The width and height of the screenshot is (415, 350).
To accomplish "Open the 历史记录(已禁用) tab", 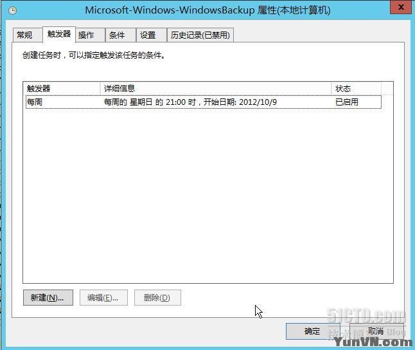I will pyautogui.click(x=200, y=35).
